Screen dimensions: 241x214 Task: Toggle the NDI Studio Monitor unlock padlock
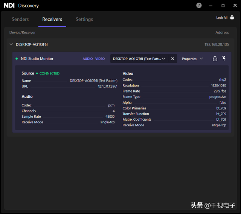coord(215,59)
